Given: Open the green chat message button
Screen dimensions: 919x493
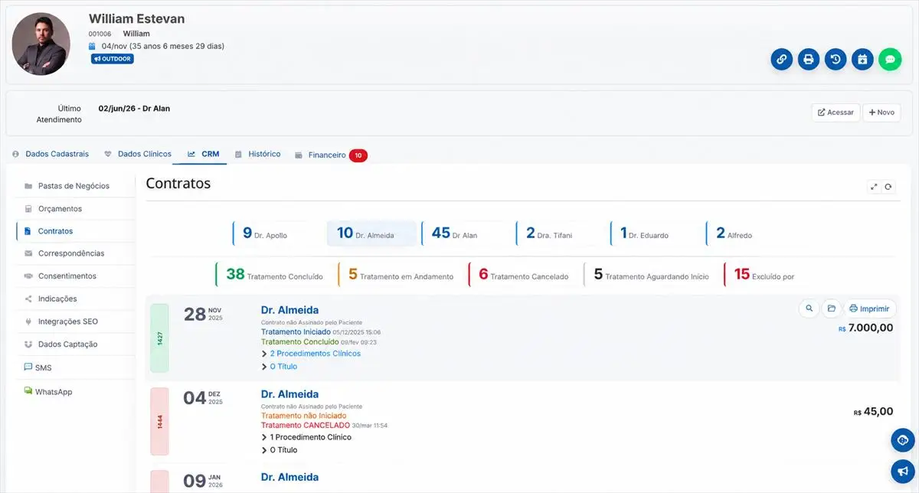Looking at the screenshot, I should [x=890, y=59].
